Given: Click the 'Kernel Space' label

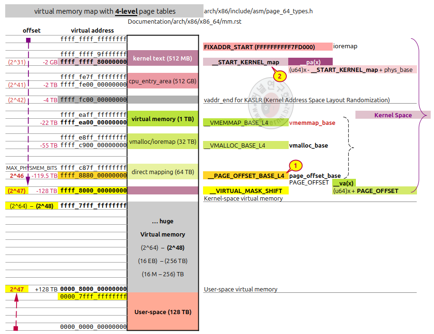Looking at the screenshot, I should (393, 115).
